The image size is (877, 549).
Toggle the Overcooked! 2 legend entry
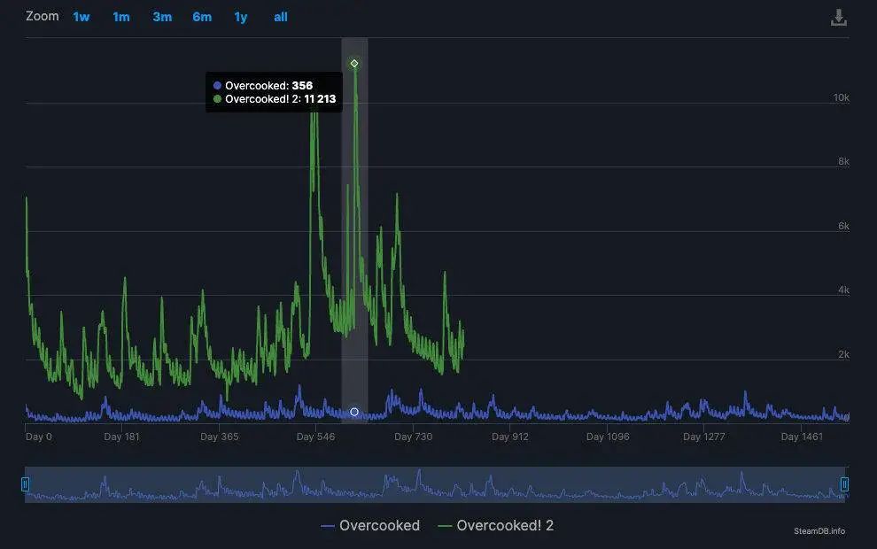(495, 525)
